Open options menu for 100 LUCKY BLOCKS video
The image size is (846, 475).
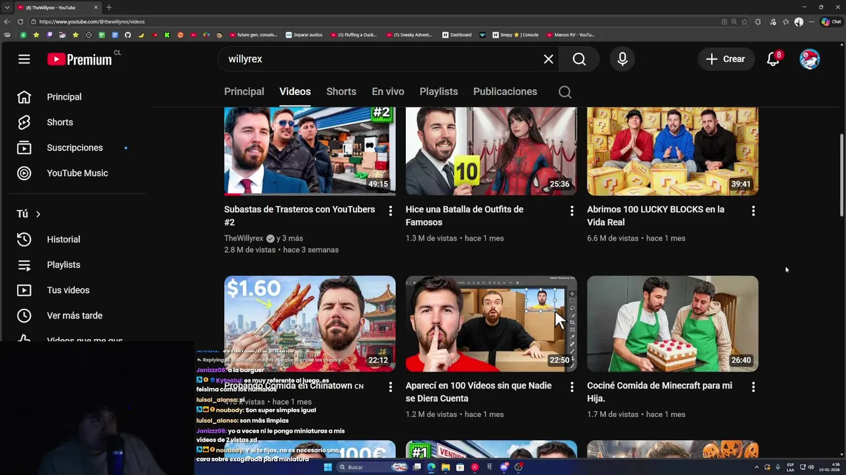(753, 211)
